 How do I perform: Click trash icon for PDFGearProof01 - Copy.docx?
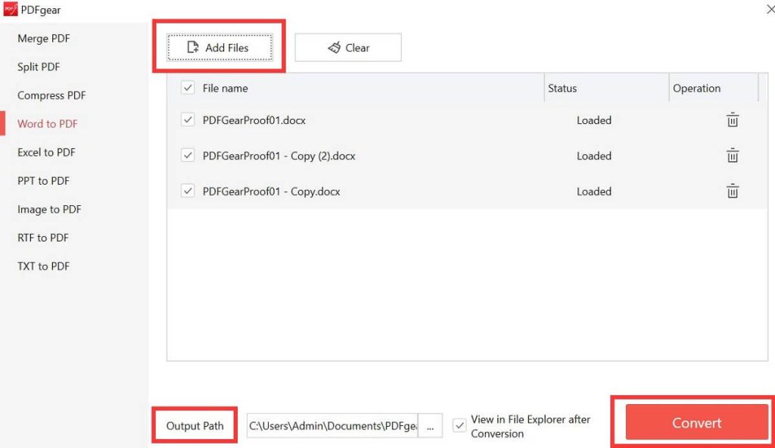(x=732, y=191)
